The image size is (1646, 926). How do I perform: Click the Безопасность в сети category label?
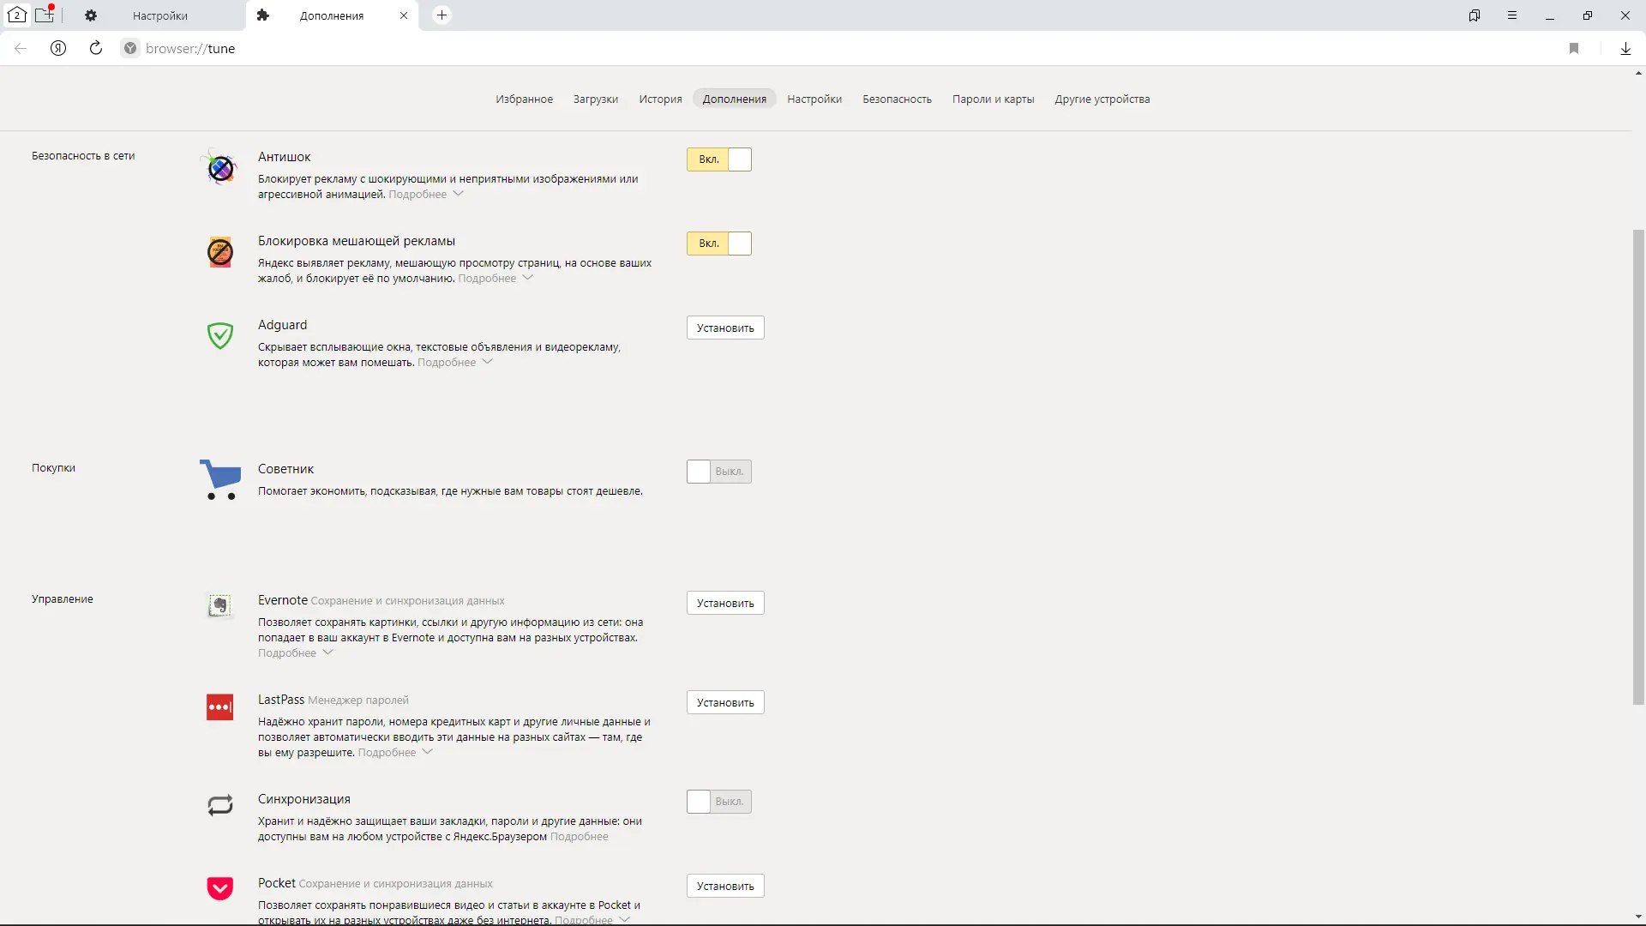pos(83,155)
